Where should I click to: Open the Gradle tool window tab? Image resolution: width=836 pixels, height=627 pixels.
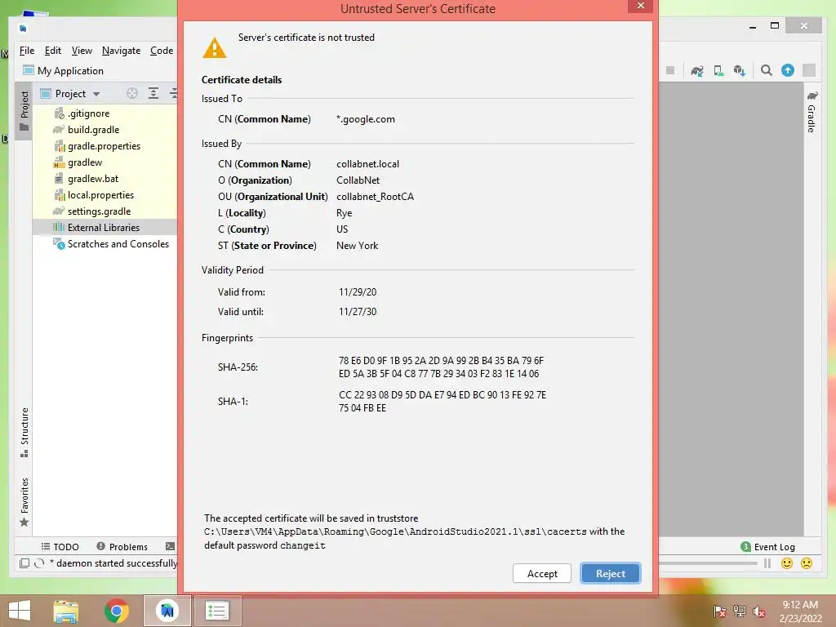click(x=812, y=111)
